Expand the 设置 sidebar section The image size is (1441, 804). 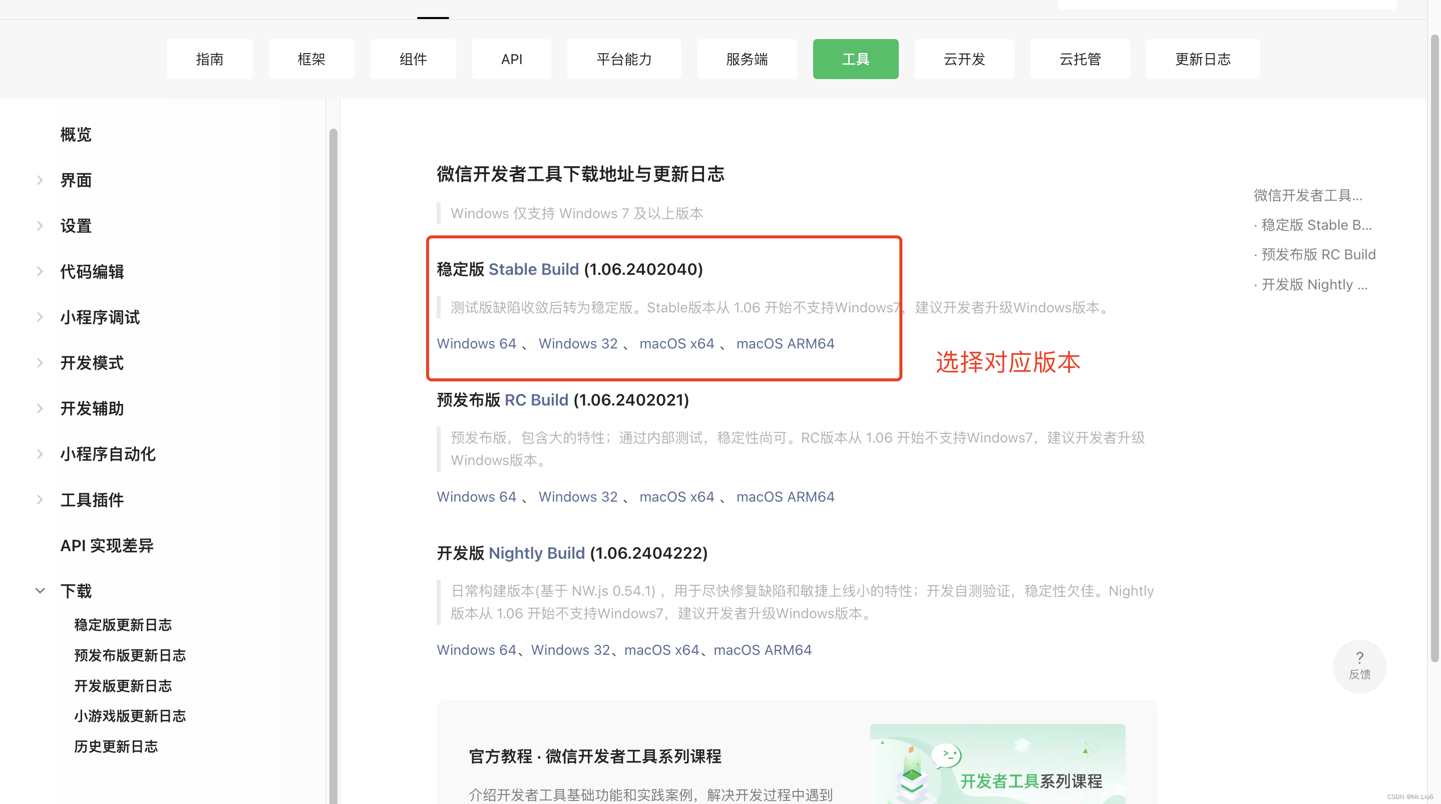(x=40, y=225)
